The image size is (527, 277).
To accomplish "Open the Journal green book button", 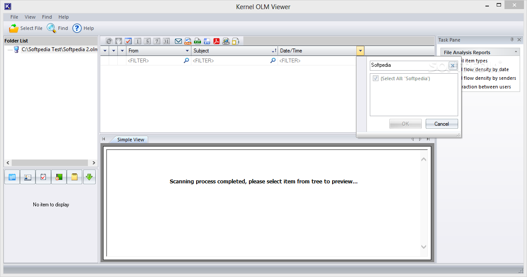I will point(59,177).
